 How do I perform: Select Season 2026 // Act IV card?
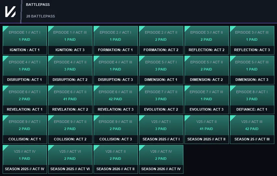(161, 159)
